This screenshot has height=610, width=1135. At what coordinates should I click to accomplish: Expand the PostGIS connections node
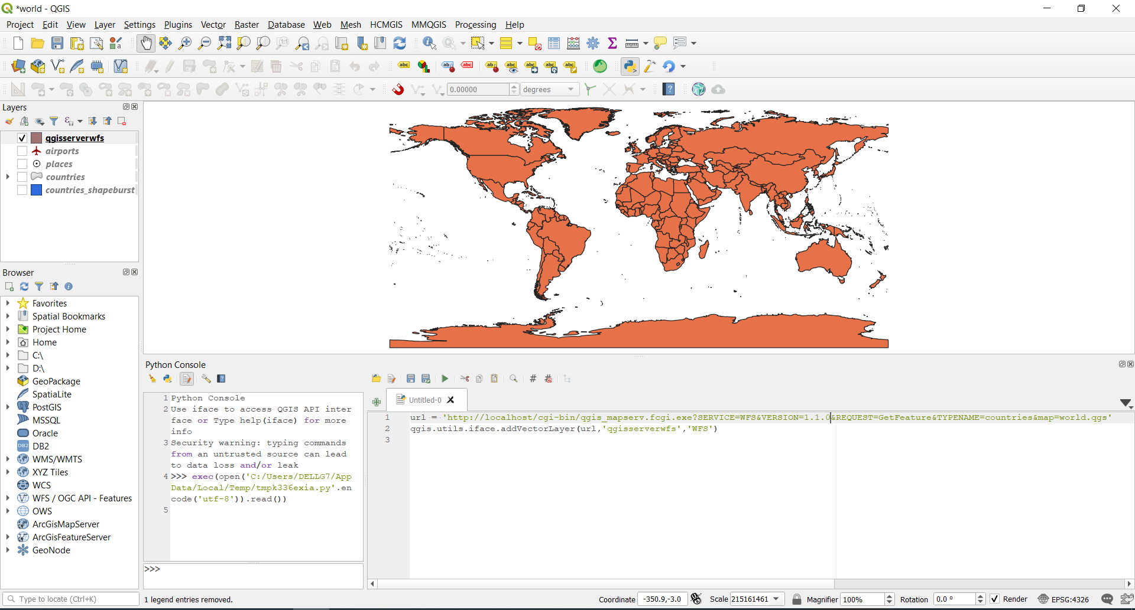[8, 407]
